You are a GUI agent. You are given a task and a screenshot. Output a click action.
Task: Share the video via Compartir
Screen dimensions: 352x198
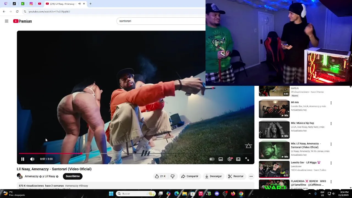190,176
